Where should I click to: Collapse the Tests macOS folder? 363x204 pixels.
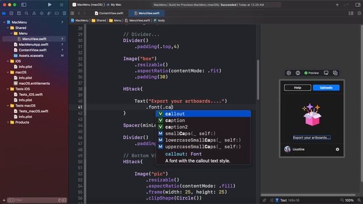(x=8, y=105)
